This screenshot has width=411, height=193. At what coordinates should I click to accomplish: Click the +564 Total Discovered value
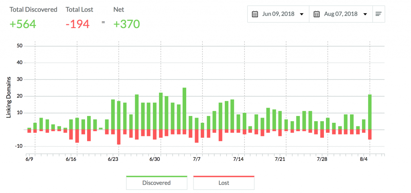(x=23, y=24)
